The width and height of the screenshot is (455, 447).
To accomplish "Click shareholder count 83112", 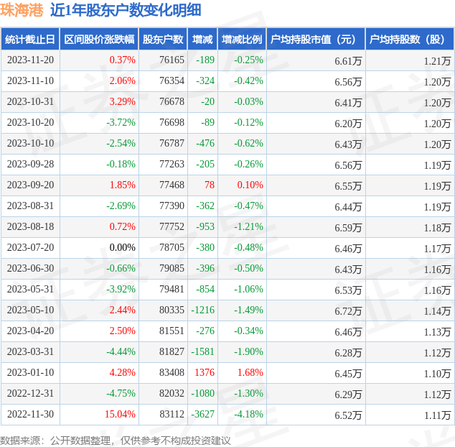I will 172,414.
